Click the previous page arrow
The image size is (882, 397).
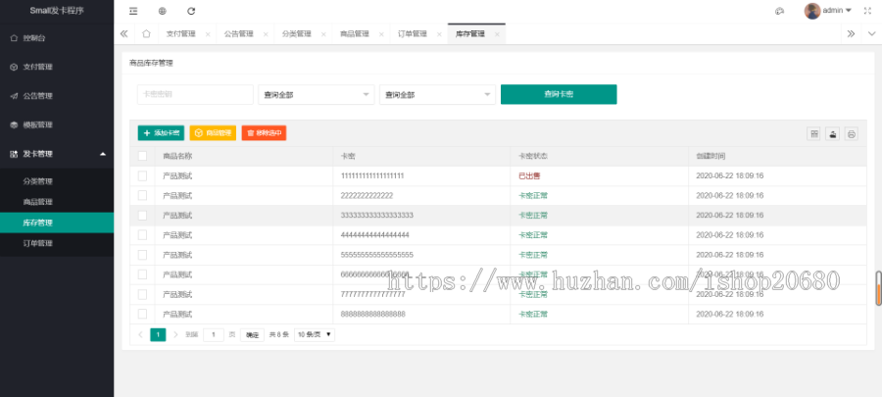[x=140, y=334]
